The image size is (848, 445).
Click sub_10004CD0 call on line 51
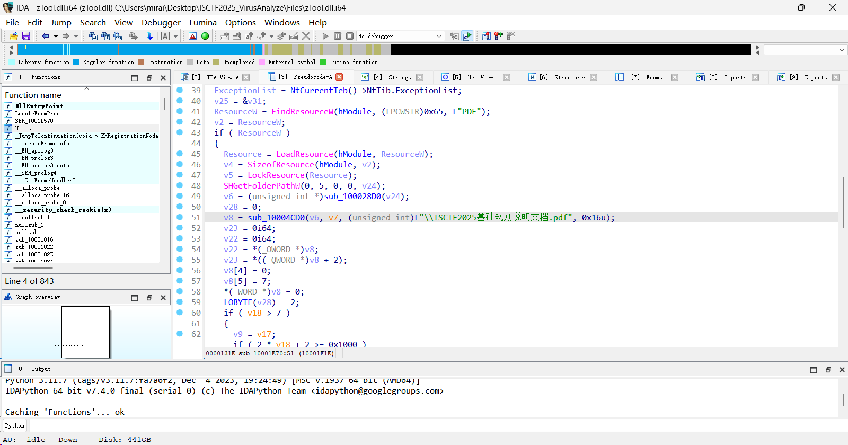(276, 218)
